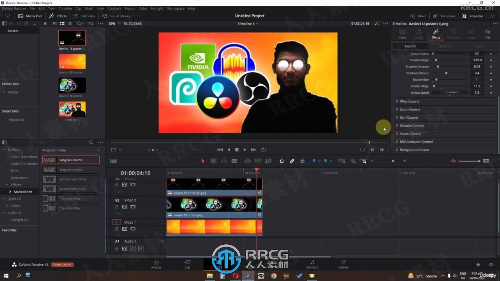Toggle the DIM audio button
The height and width of the screenshot is (281, 500).
tap(486, 161)
